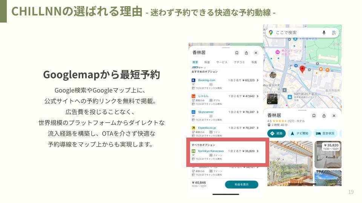Click the Korinkyo Kanazawa link
The image size is (362, 203).
[x=211, y=151]
